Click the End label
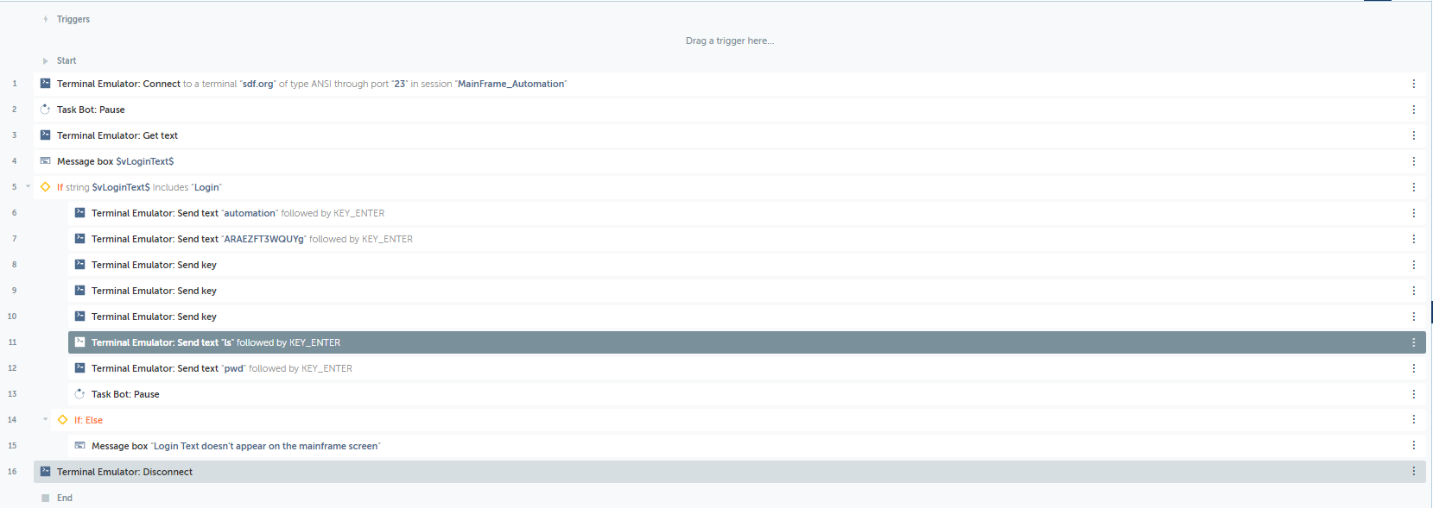The image size is (1433, 508). [65, 498]
